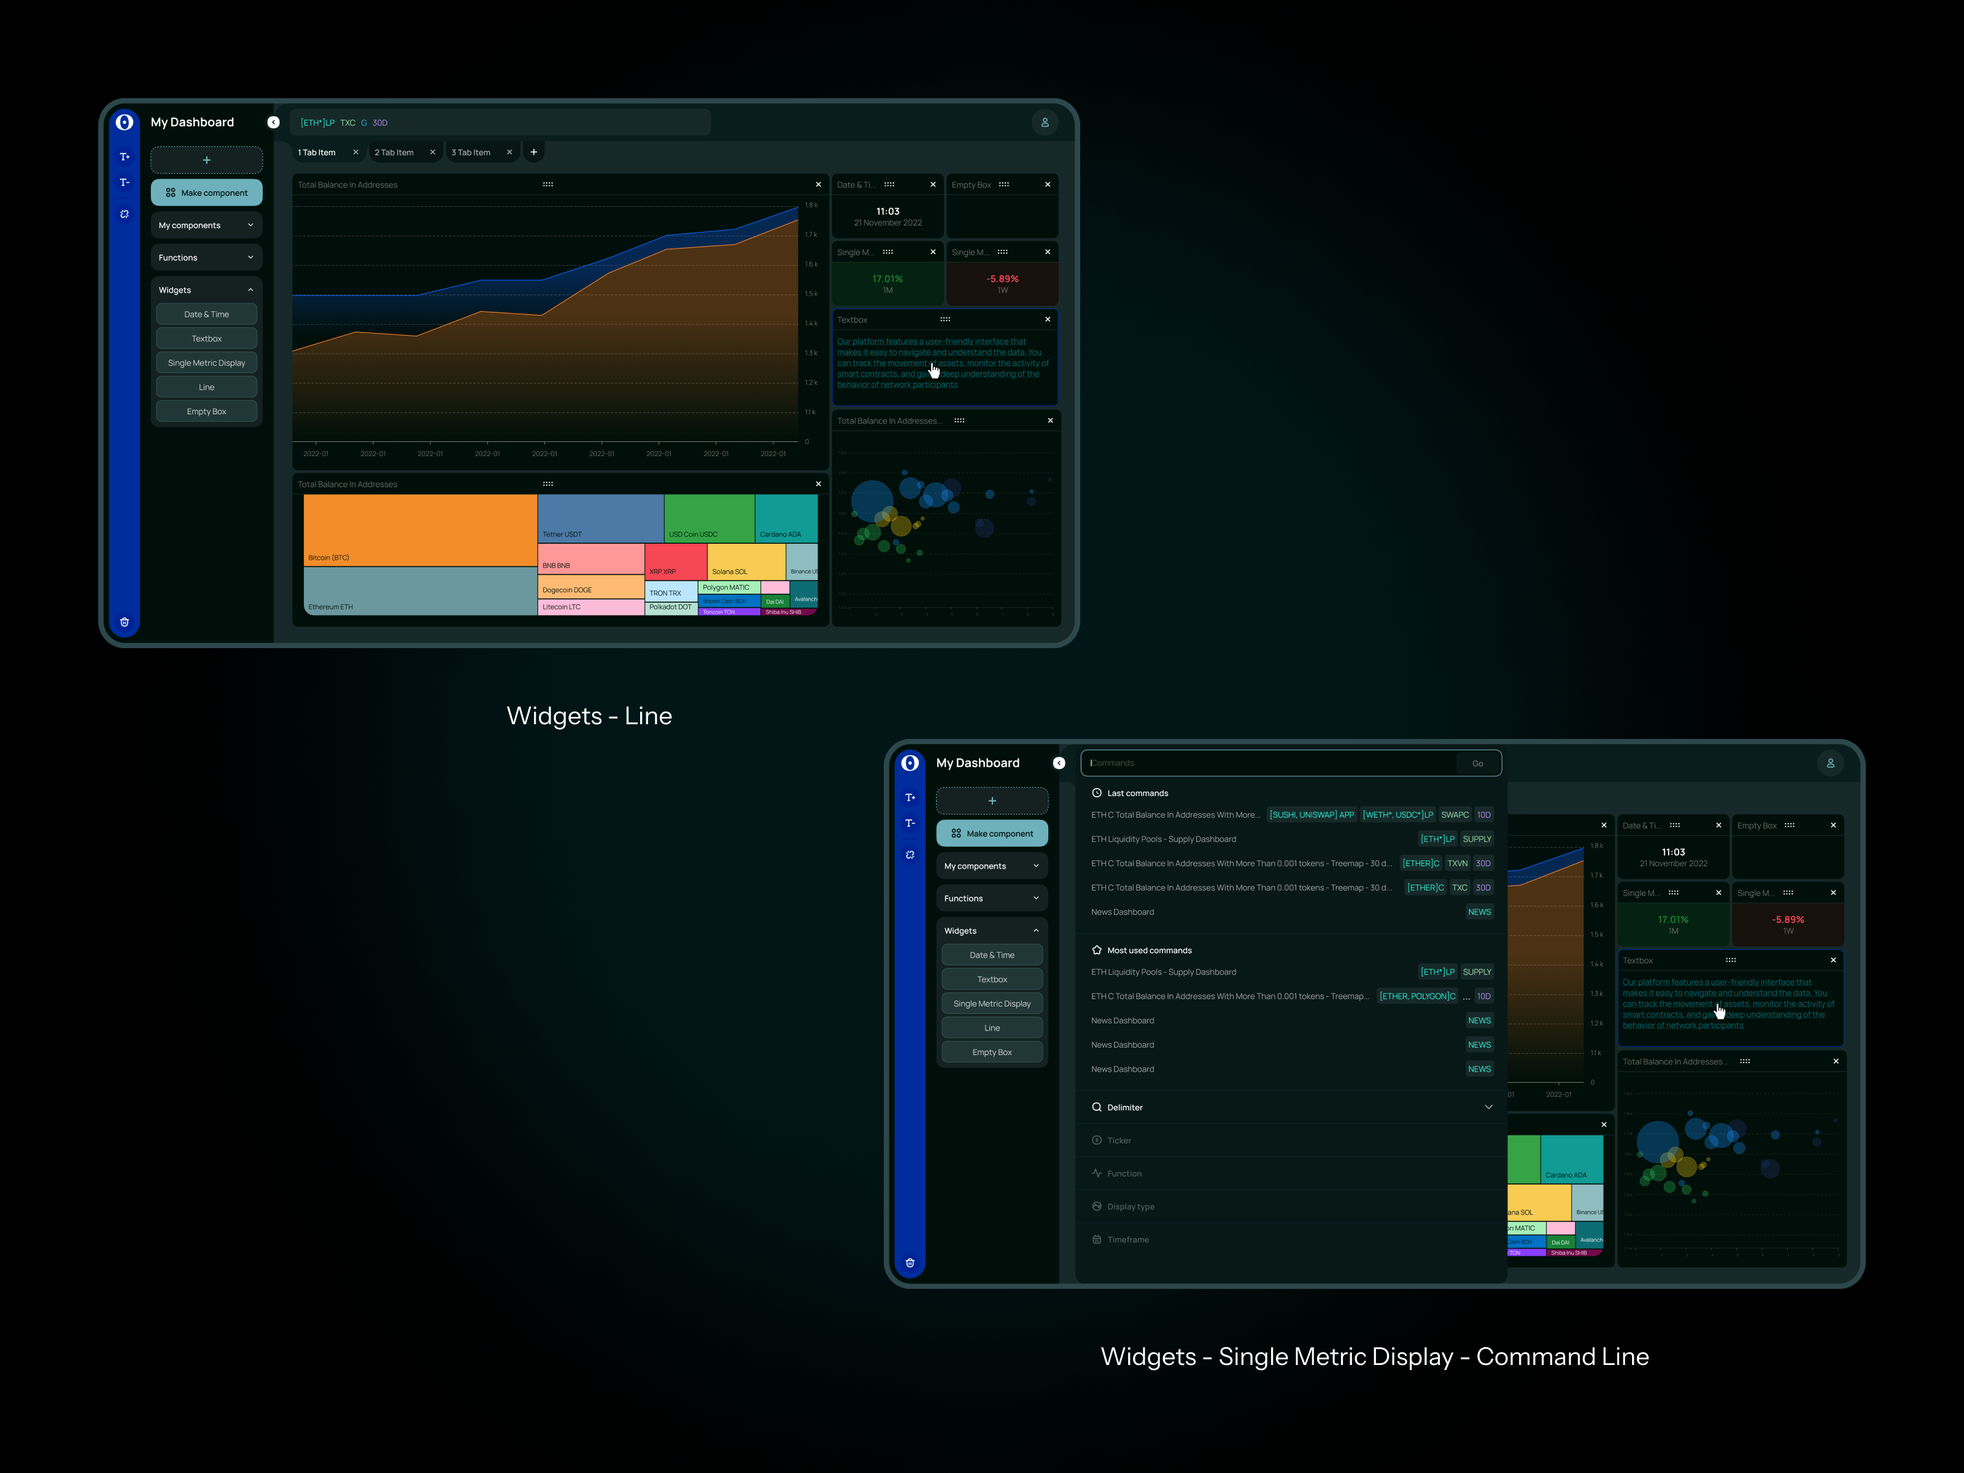Click the increase text size T+ icon
The height and width of the screenshot is (1473, 1964).
125,157
